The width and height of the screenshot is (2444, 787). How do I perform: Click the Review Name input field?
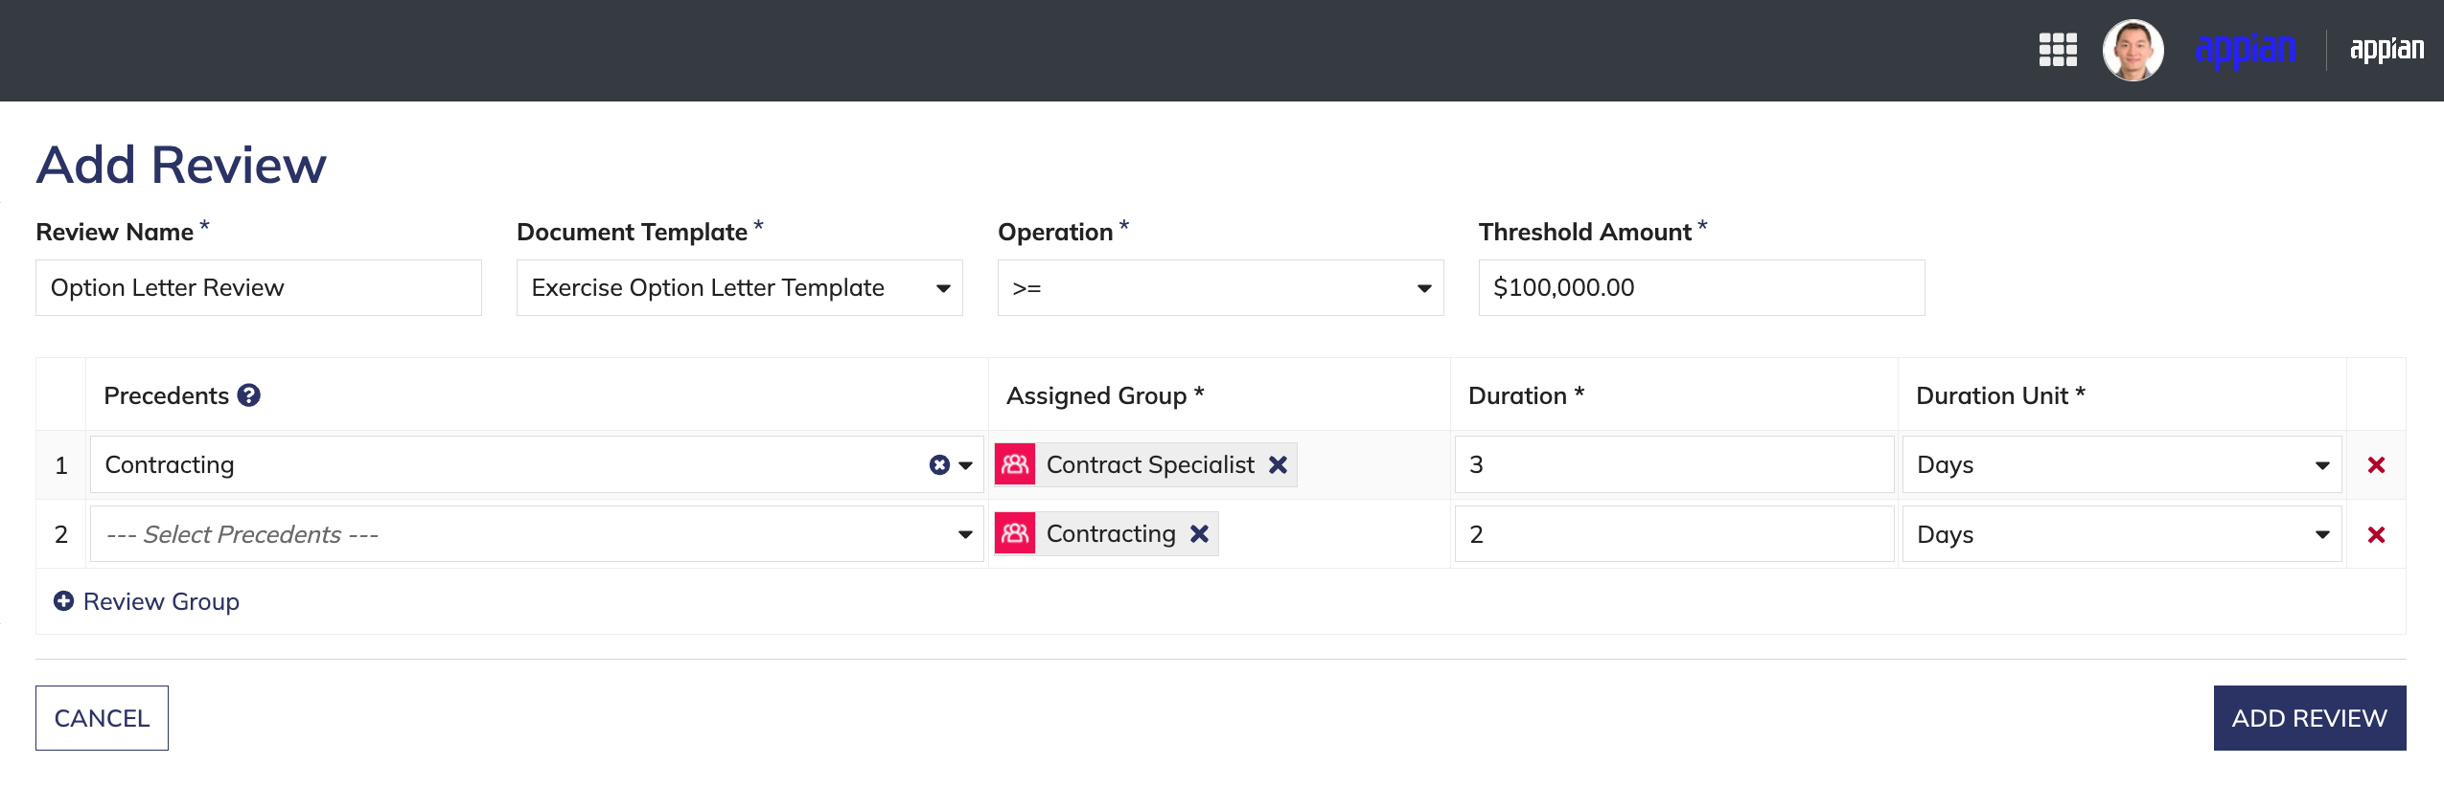pos(259,288)
